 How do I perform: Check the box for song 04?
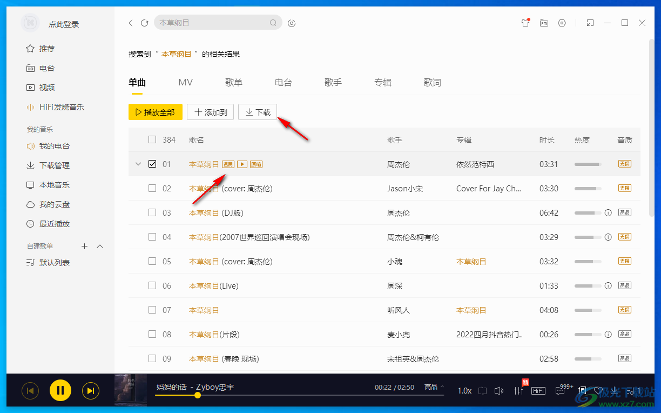tap(152, 237)
